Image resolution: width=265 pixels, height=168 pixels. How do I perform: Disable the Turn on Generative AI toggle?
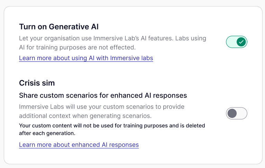tap(237, 42)
